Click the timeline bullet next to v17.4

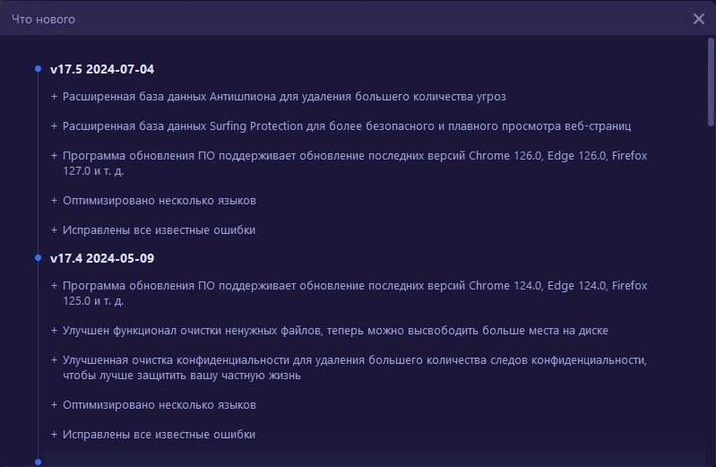39,258
